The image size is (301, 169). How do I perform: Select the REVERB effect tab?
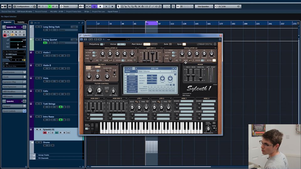click(x=132, y=89)
